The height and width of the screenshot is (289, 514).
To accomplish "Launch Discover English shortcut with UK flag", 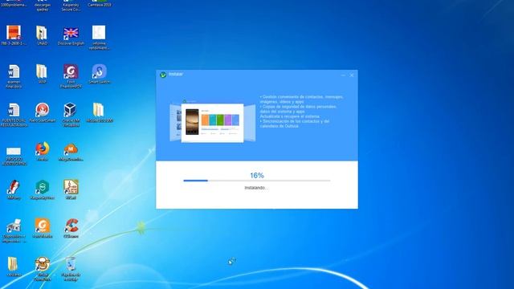I will (x=71, y=34).
